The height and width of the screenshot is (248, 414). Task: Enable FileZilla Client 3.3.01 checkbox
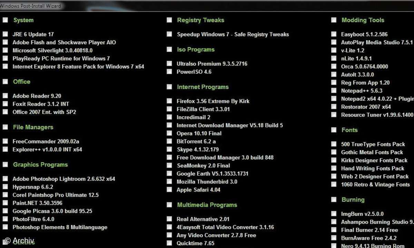click(x=169, y=109)
